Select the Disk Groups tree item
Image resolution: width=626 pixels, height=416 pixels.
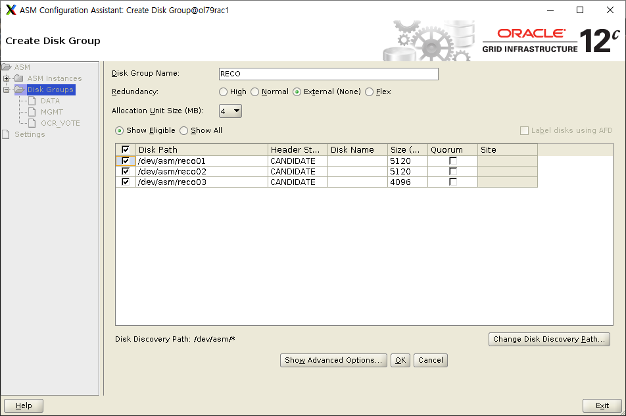pos(50,90)
